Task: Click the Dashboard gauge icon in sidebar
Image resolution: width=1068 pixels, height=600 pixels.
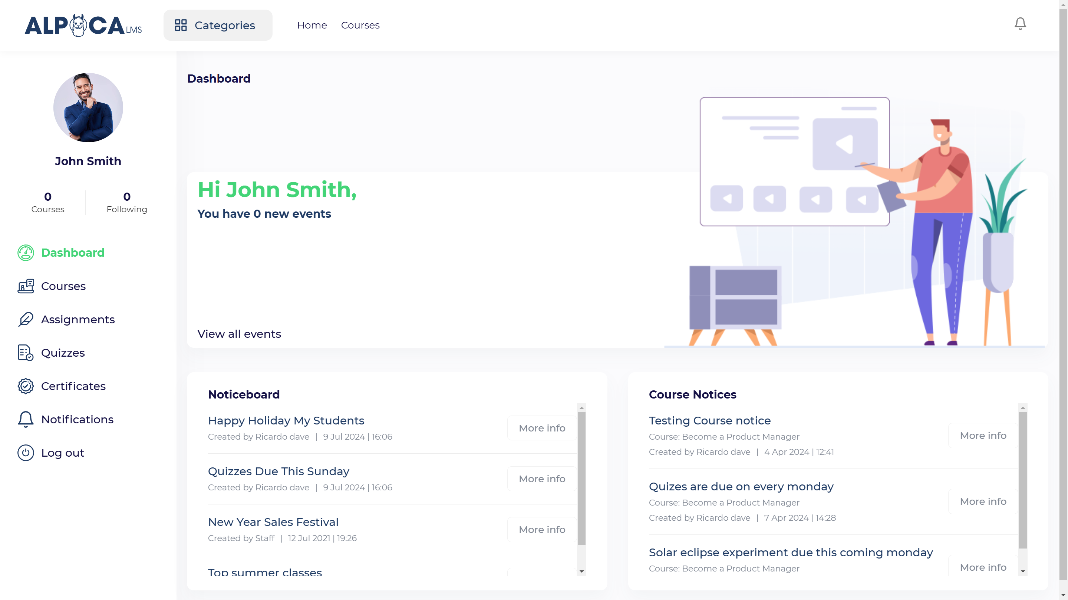Action: pos(26,253)
